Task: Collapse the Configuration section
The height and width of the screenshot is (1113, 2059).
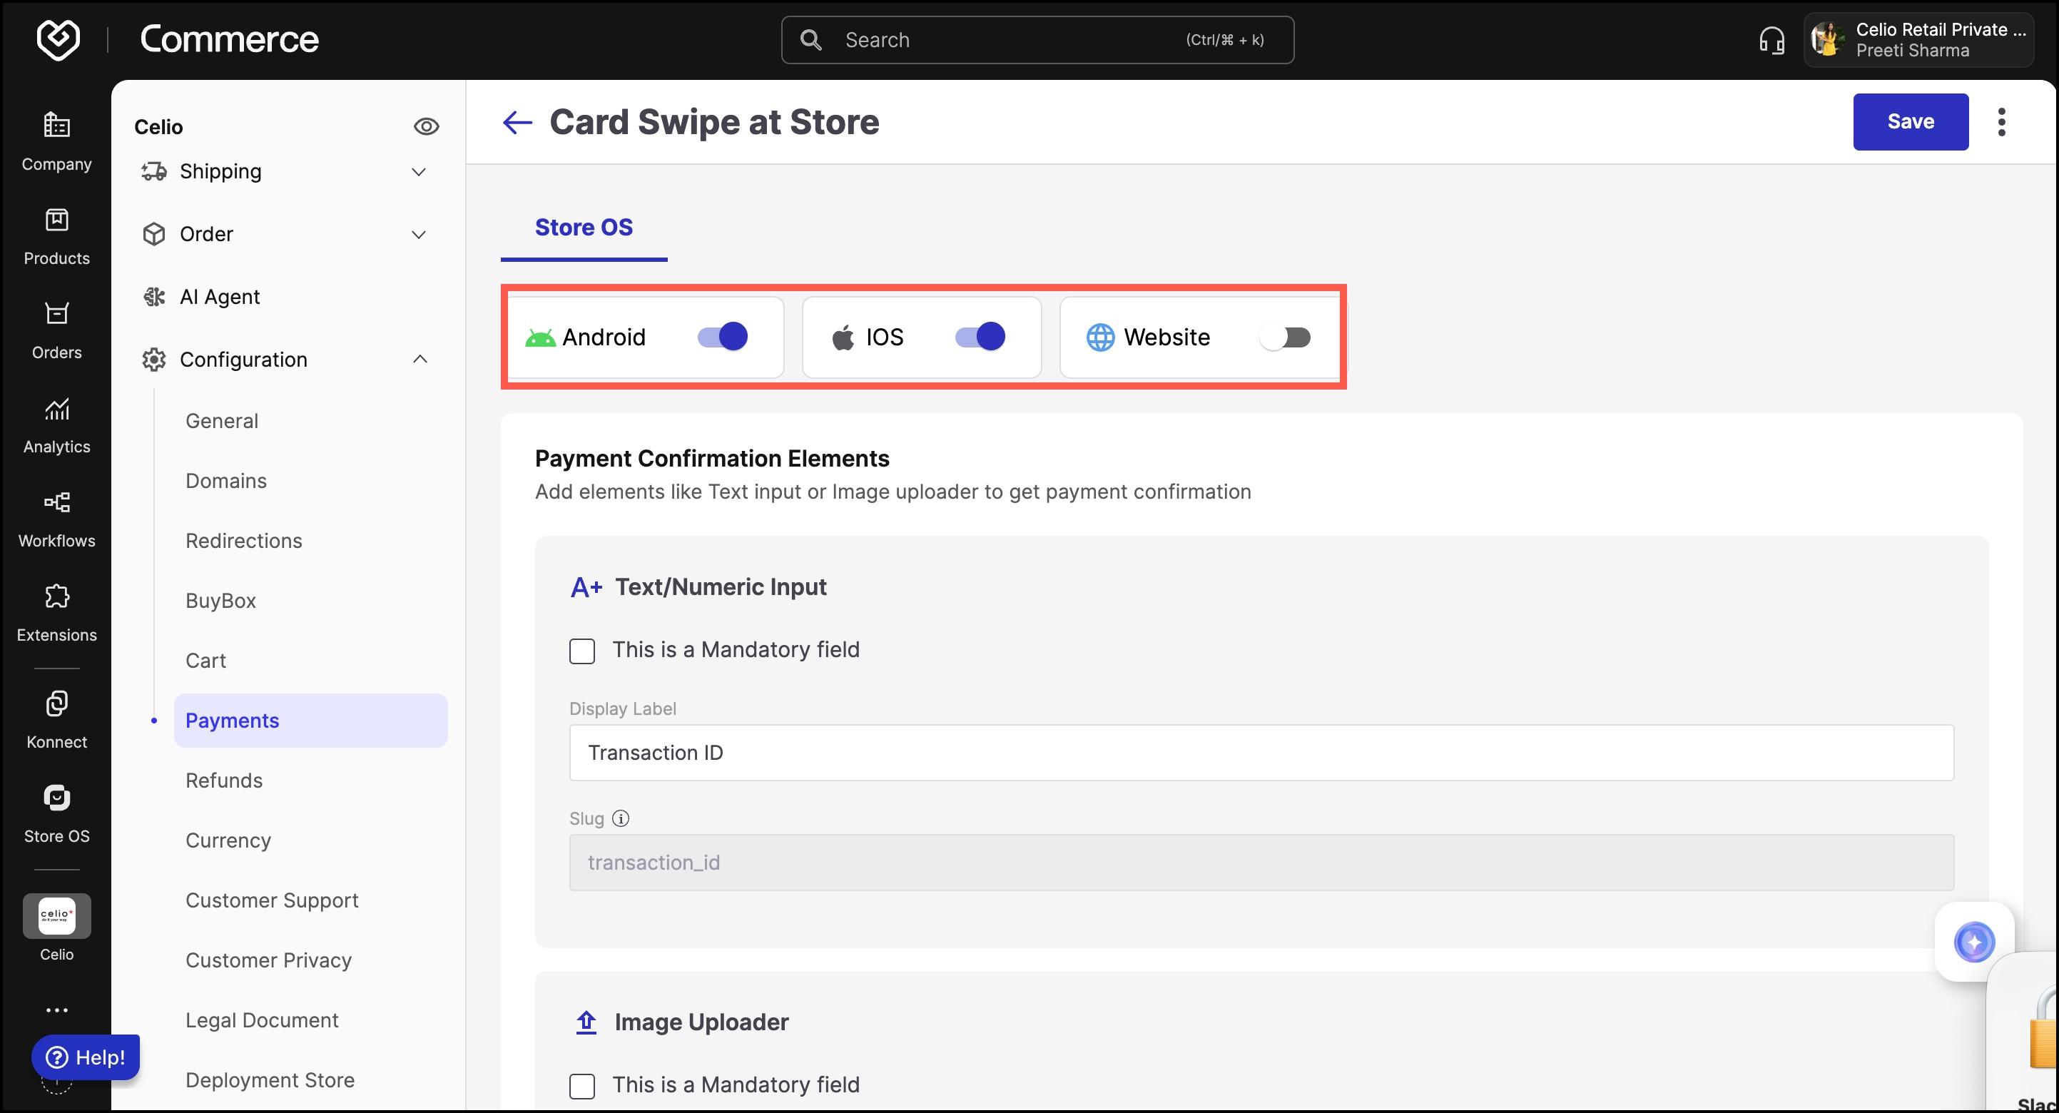Action: pos(420,360)
